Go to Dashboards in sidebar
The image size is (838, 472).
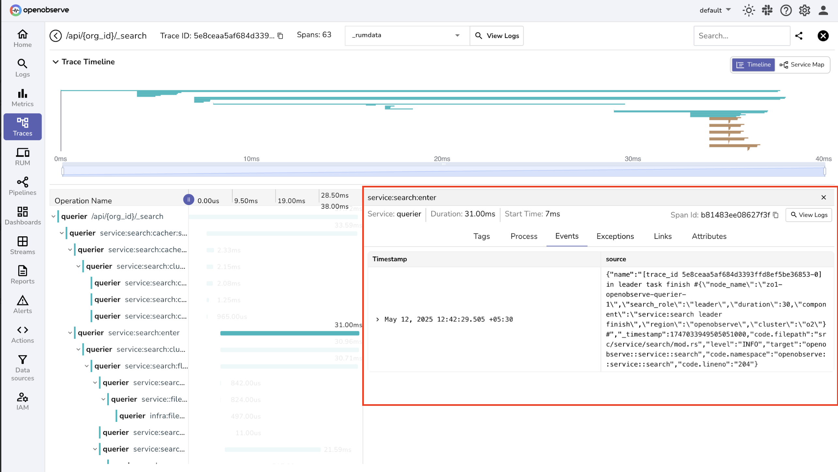point(23,216)
